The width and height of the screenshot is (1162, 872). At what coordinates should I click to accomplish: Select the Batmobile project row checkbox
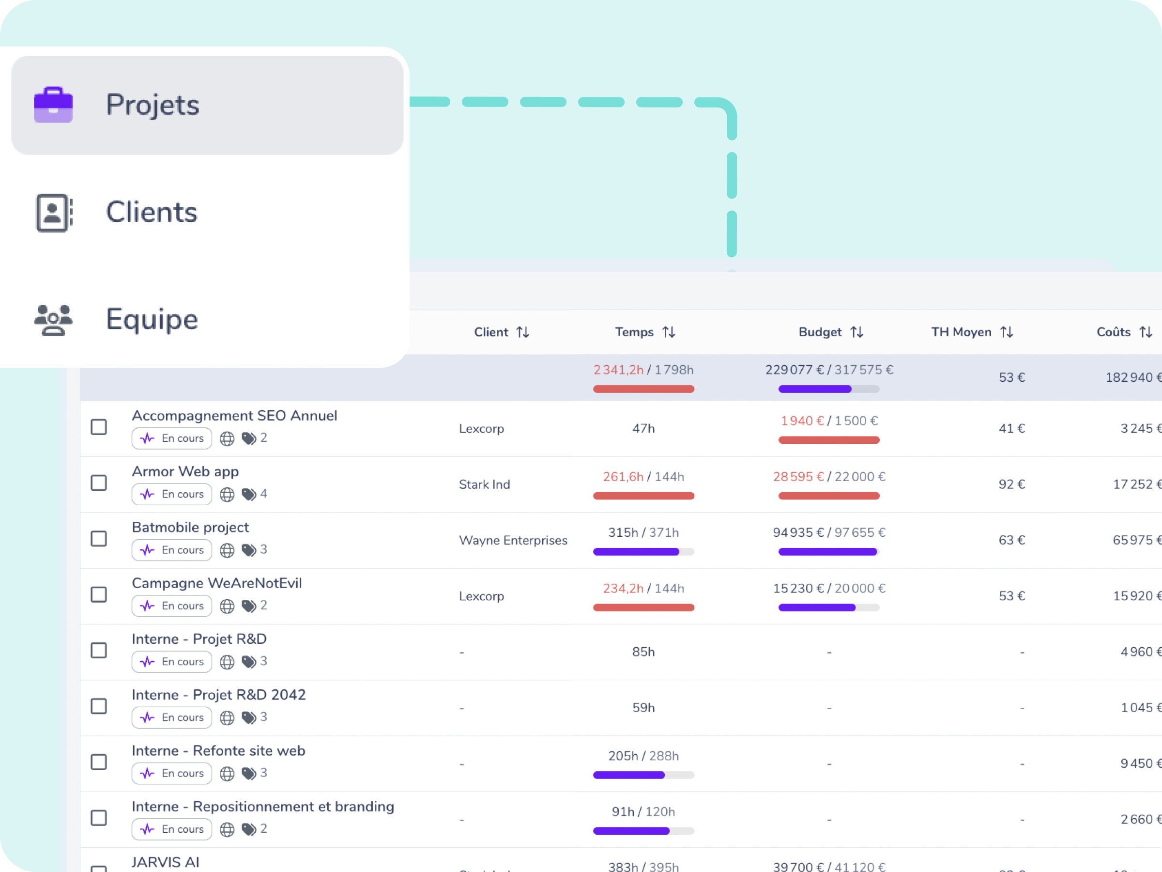(99, 539)
